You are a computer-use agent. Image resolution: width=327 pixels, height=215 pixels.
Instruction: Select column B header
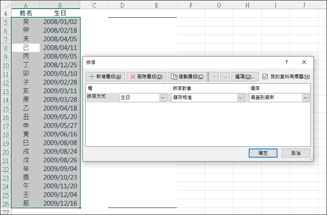60,5
